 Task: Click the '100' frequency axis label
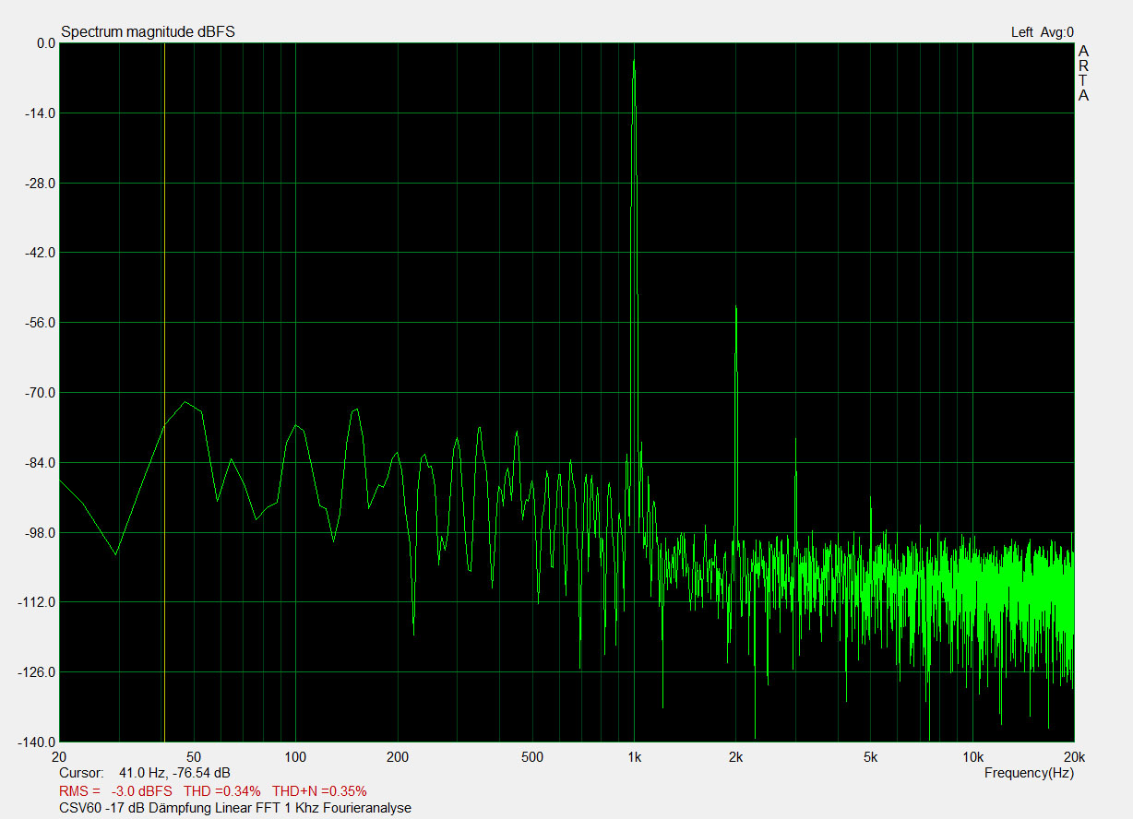(295, 757)
